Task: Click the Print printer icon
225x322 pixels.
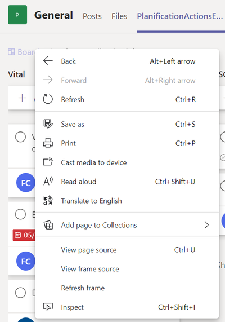Action: point(48,143)
